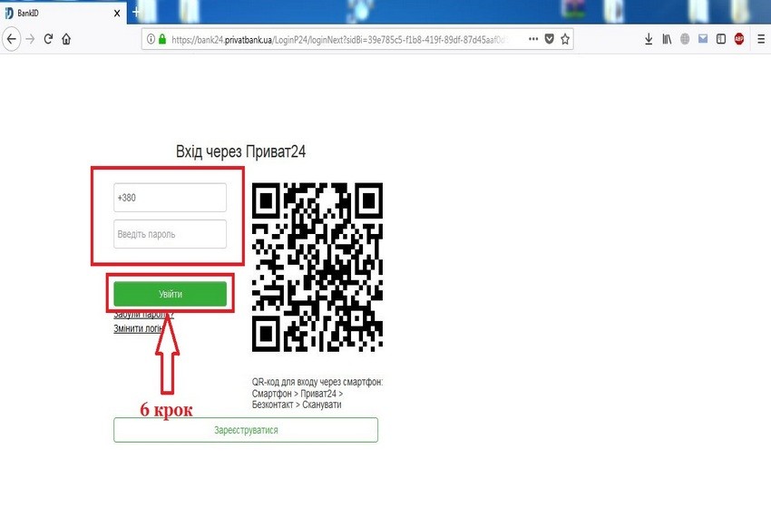
Task: Click the green padlock security icon
Action: point(162,39)
